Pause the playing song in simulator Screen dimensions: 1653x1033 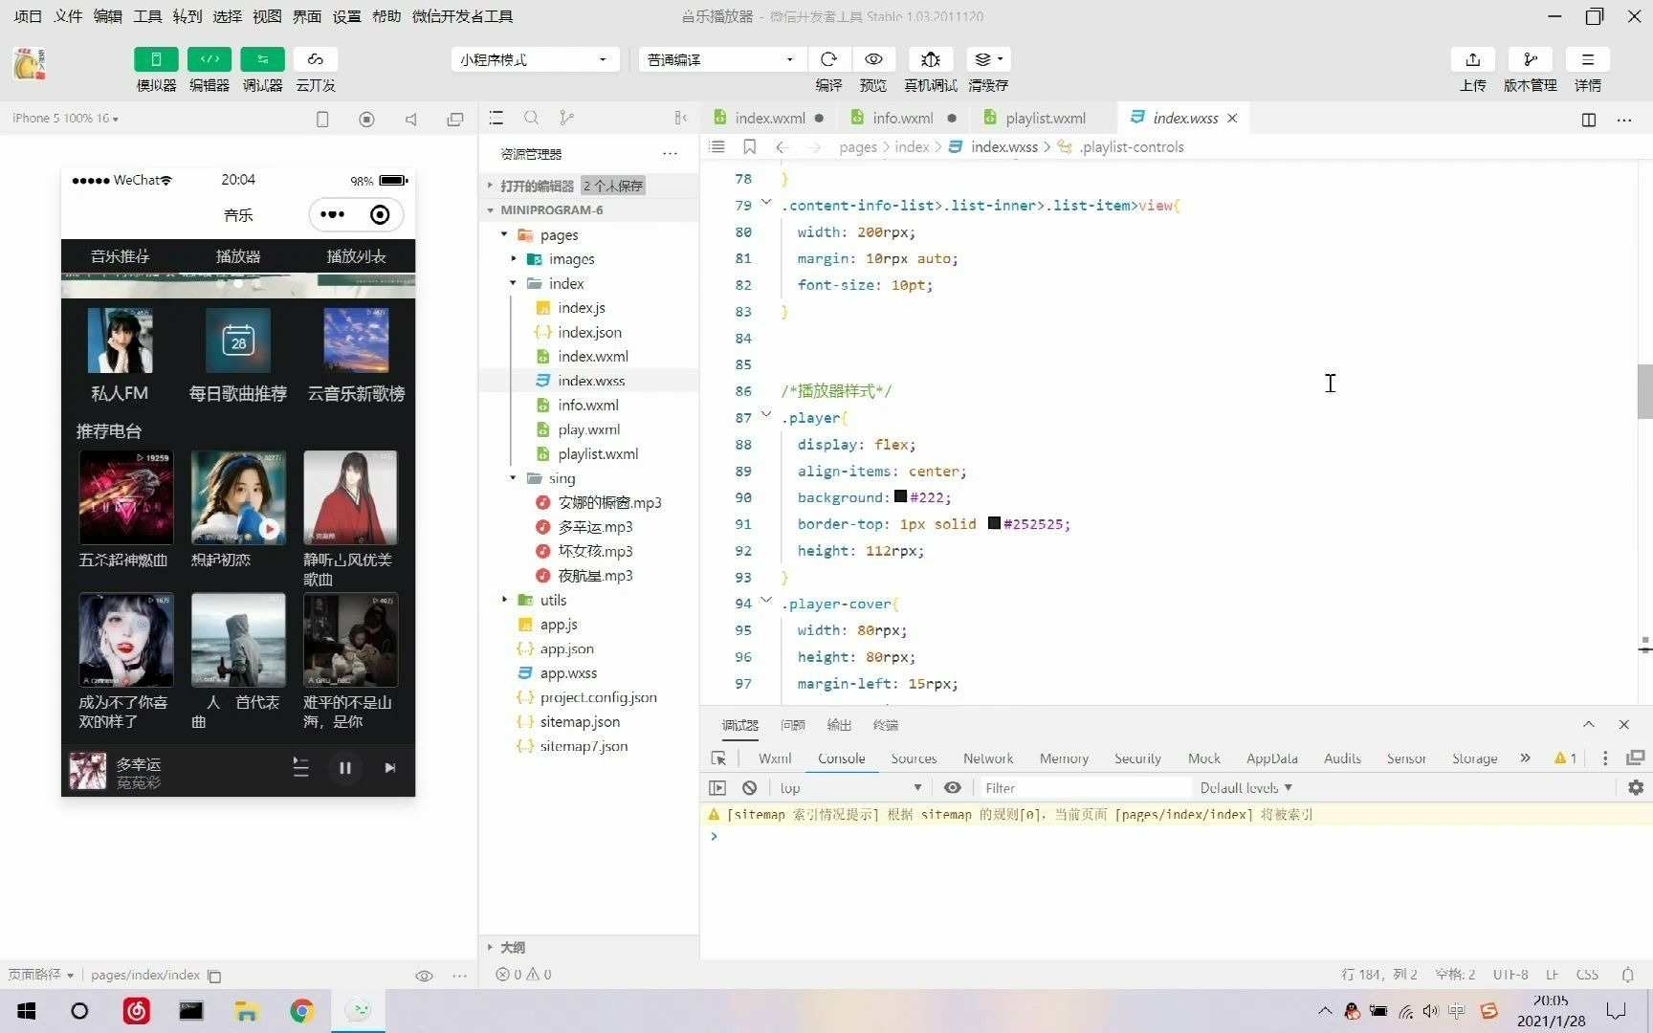[345, 767]
